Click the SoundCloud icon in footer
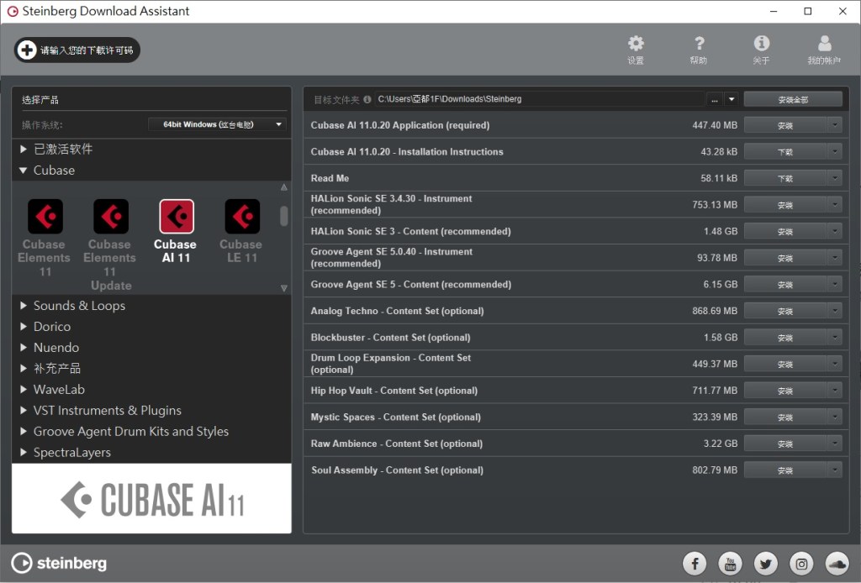861x583 pixels. click(x=837, y=564)
